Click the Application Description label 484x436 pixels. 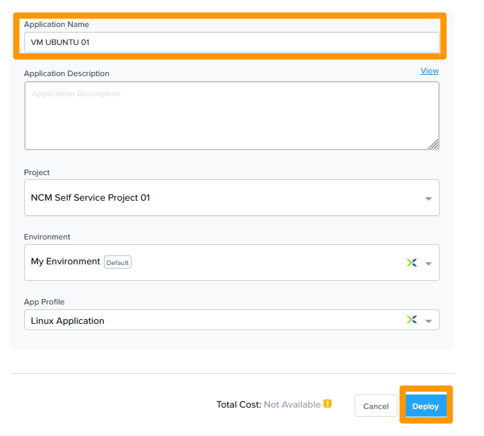click(66, 73)
